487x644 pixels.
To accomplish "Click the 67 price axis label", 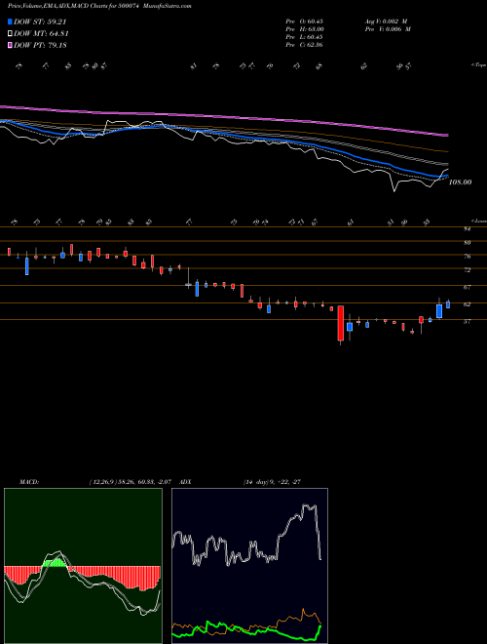I will pyautogui.click(x=467, y=288).
